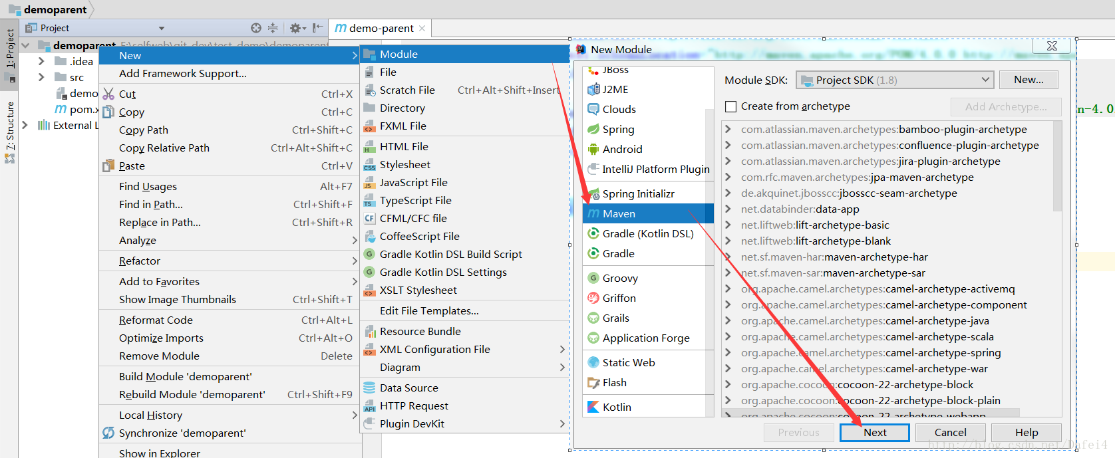Click the Flash folder icon
Viewport: 1115px width, 458px height.
[593, 382]
